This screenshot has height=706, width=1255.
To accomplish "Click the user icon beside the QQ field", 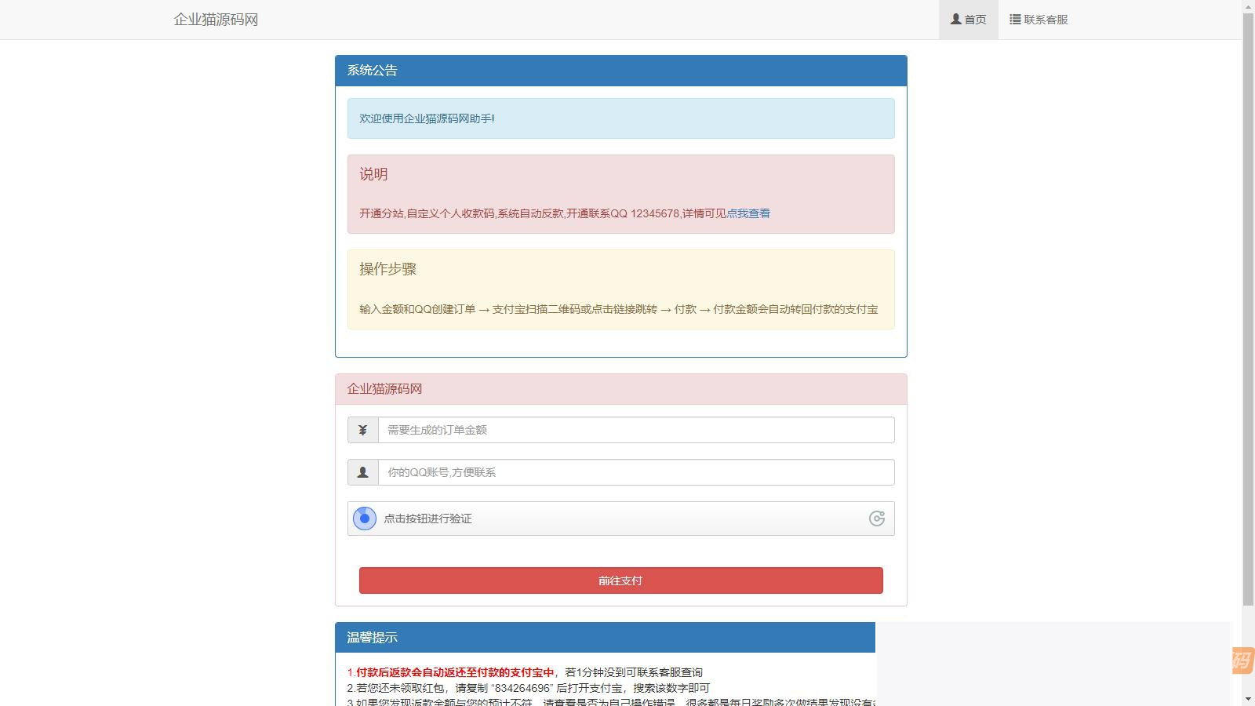I will point(362,472).
